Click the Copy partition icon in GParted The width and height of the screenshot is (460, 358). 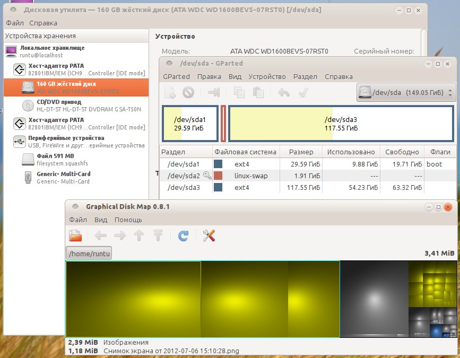pos(239,92)
